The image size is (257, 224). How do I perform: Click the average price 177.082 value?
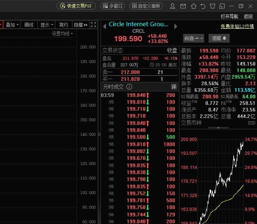pyautogui.click(x=246, y=51)
